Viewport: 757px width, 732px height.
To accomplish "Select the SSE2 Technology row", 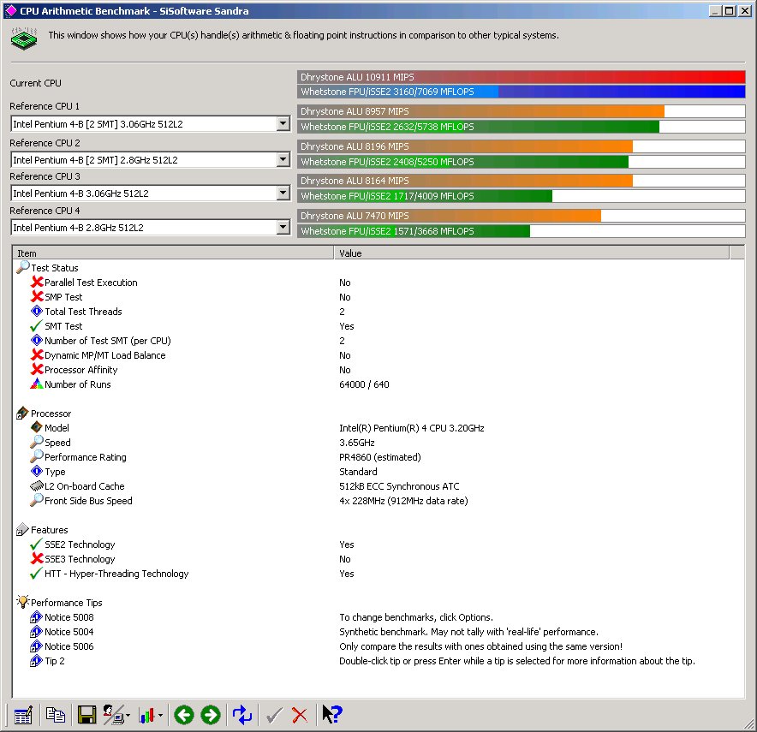I will (378, 545).
